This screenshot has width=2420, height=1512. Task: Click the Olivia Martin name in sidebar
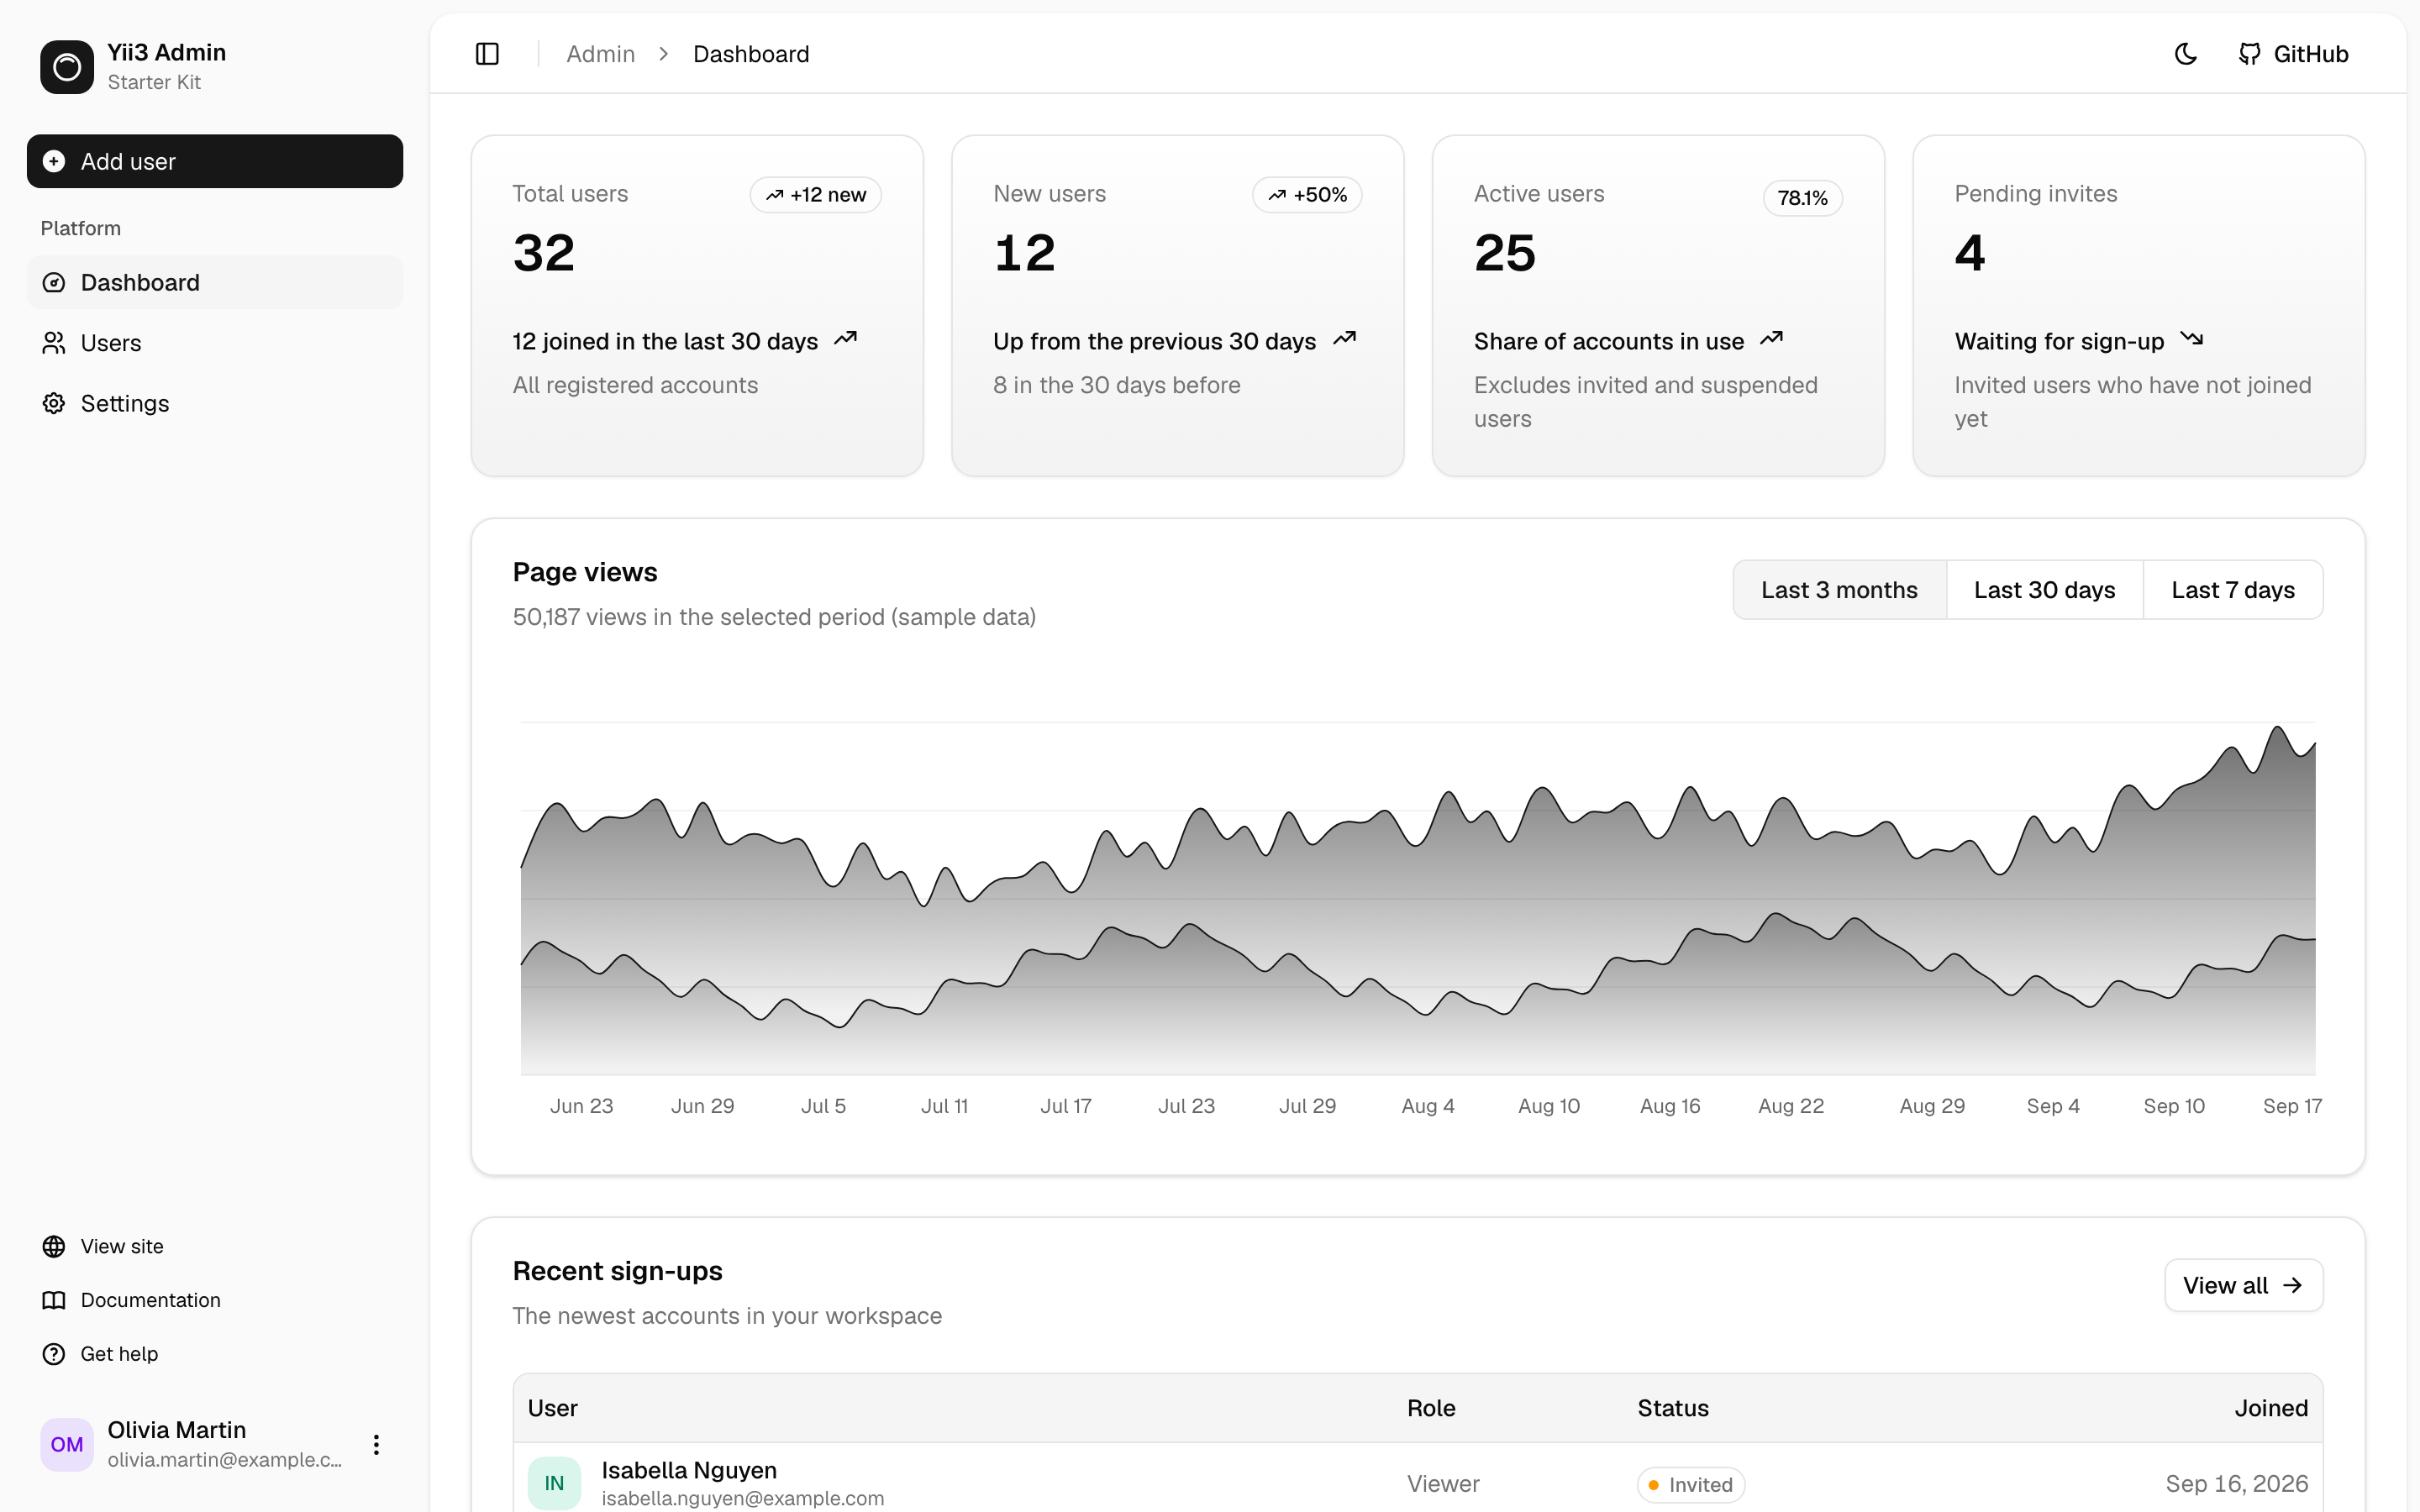[x=176, y=1430]
